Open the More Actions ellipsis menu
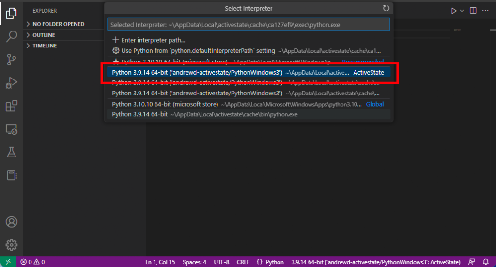Screen dimensions: 496x267 pyautogui.click(x=485, y=11)
